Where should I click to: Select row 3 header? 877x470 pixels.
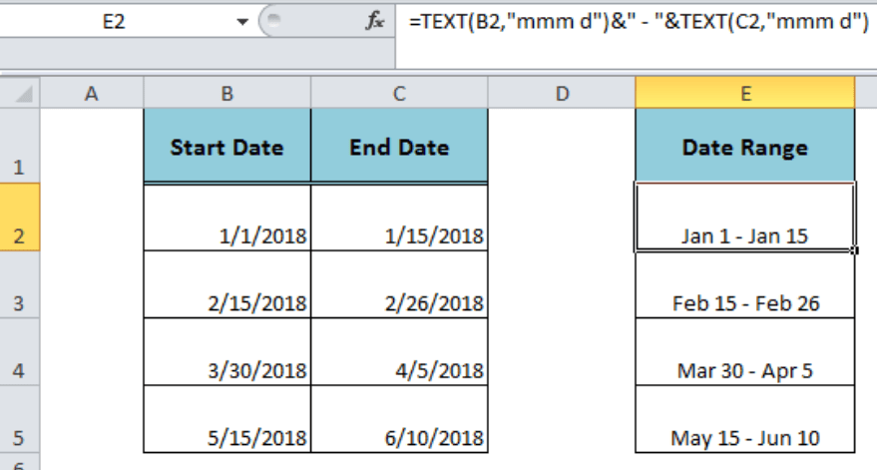[x=19, y=285]
